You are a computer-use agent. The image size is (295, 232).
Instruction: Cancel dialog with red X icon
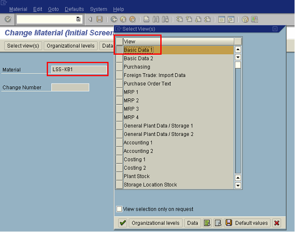coord(276,223)
